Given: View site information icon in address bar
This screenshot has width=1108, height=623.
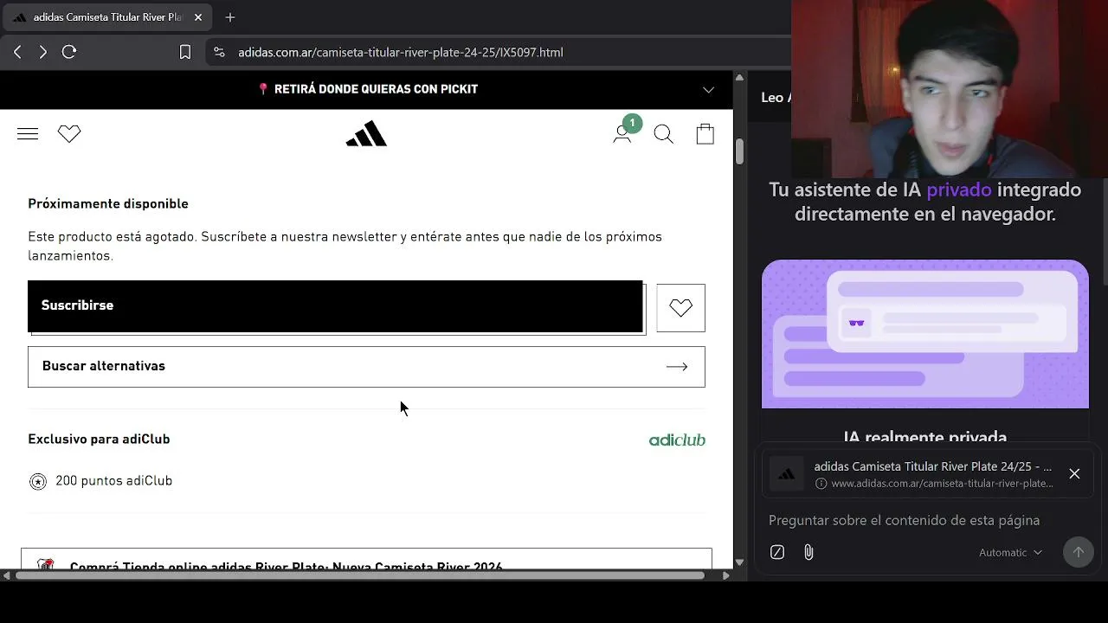Looking at the screenshot, I should (x=219, y=52).
